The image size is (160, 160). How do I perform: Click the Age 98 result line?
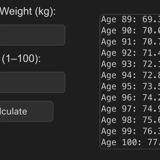pos(130,120)
